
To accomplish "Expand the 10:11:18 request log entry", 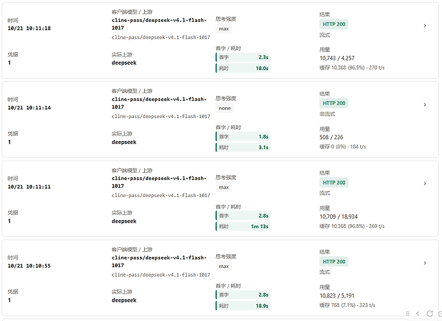I will pos(425,26).
